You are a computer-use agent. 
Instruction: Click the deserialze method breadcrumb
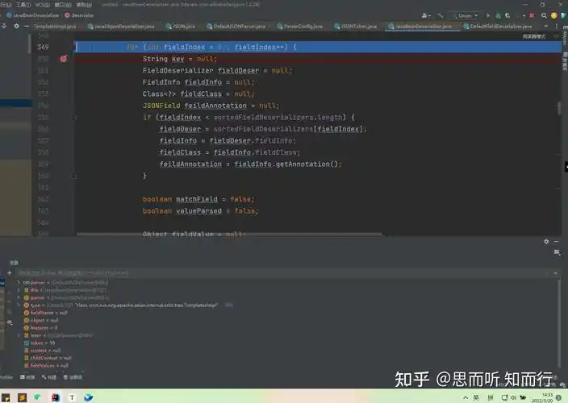coord(79,15)
